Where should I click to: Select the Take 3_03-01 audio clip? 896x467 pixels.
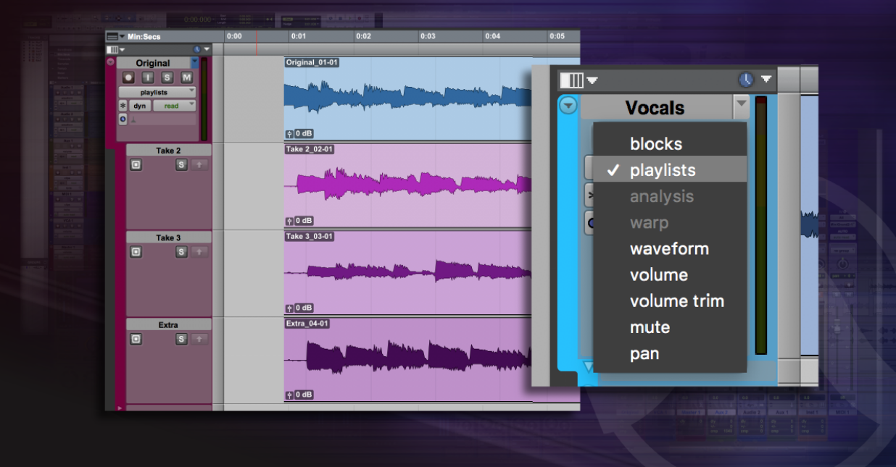pos(408,272)
